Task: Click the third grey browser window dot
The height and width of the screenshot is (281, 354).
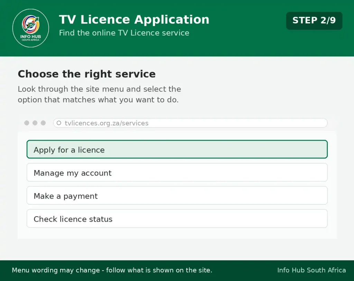Action: pos(43,123)
